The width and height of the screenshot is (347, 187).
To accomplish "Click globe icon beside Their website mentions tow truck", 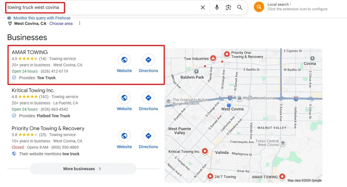I will click(x=14, y=154).
